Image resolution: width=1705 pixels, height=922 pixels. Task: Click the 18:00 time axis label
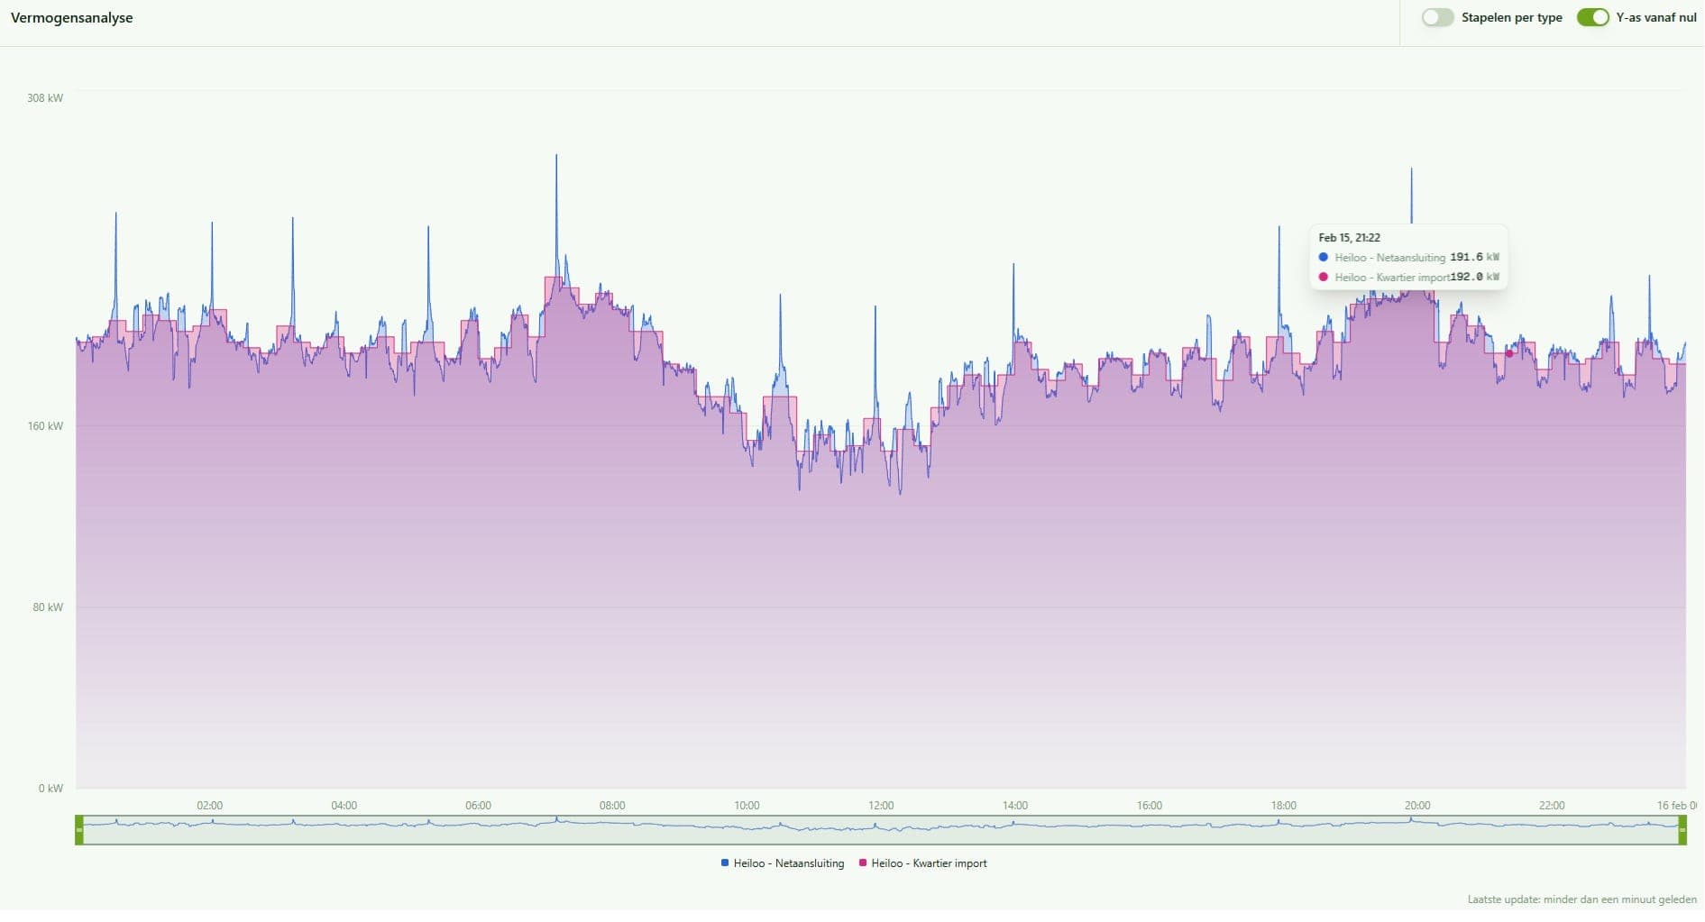[x=1284, y=806]
